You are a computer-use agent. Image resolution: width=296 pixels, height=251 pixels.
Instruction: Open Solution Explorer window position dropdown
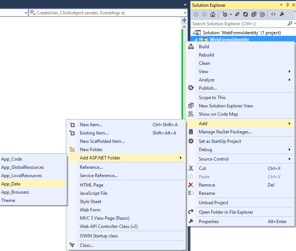(x=281, y=5)
